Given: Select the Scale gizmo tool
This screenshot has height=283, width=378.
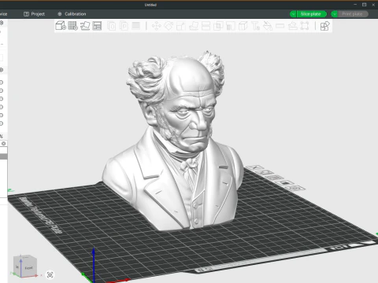Looking at the screenshot, I should pos(181,26).
